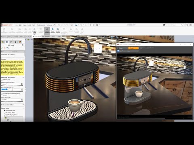
Task: Cancel Edit Scene with the red X
Action: tap(5, 48)
